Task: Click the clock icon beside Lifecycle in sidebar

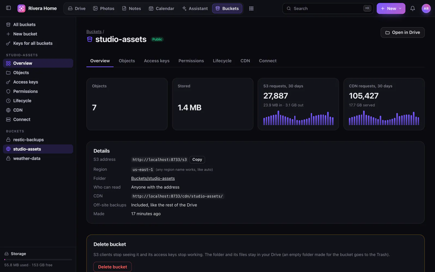Action: 8,101
